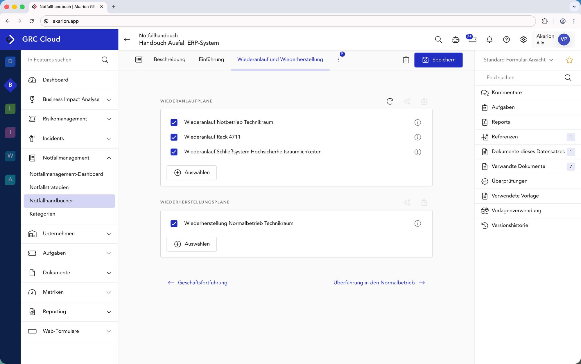Image resolution: width=581 pixels, height=364 pixels.
Task: Open the Beschreibung tab
Action: [169, 59]
